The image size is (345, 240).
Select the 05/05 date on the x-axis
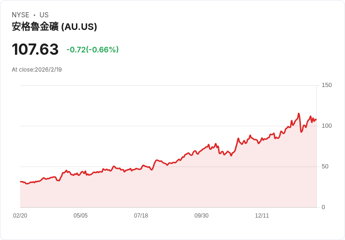click(81, 216)
